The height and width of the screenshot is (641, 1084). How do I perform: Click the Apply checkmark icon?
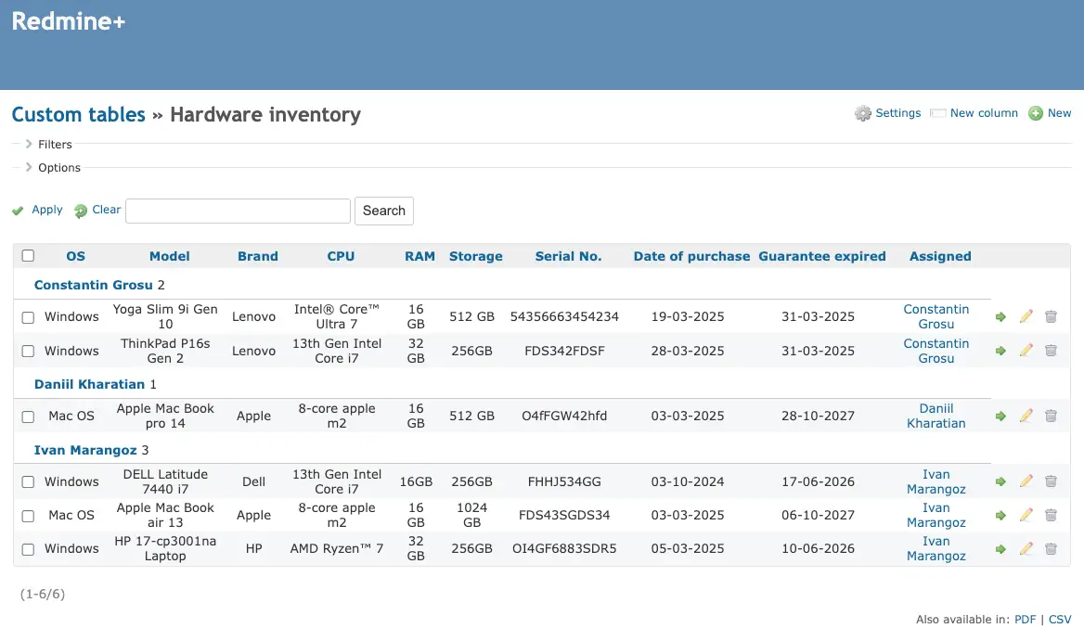(18, 210)
